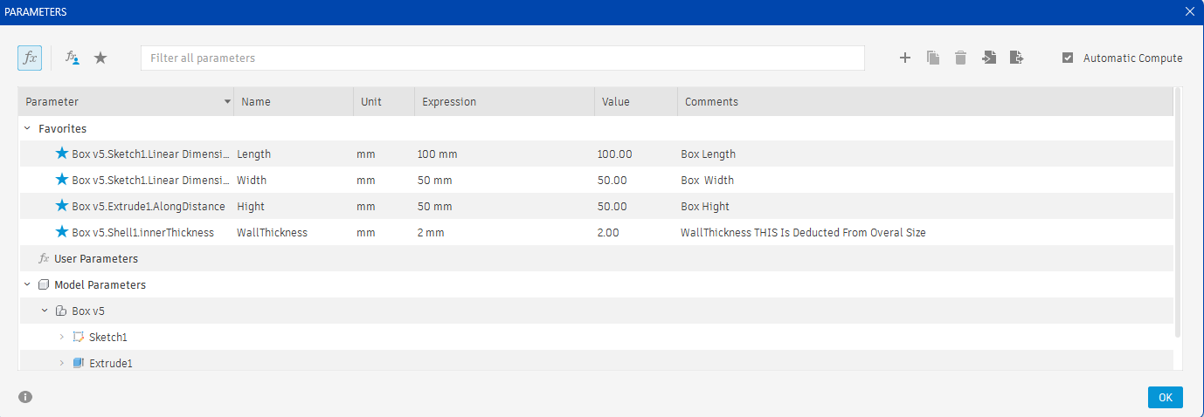
Task: Click the OK button
Action: click(x=1165, y=397)
